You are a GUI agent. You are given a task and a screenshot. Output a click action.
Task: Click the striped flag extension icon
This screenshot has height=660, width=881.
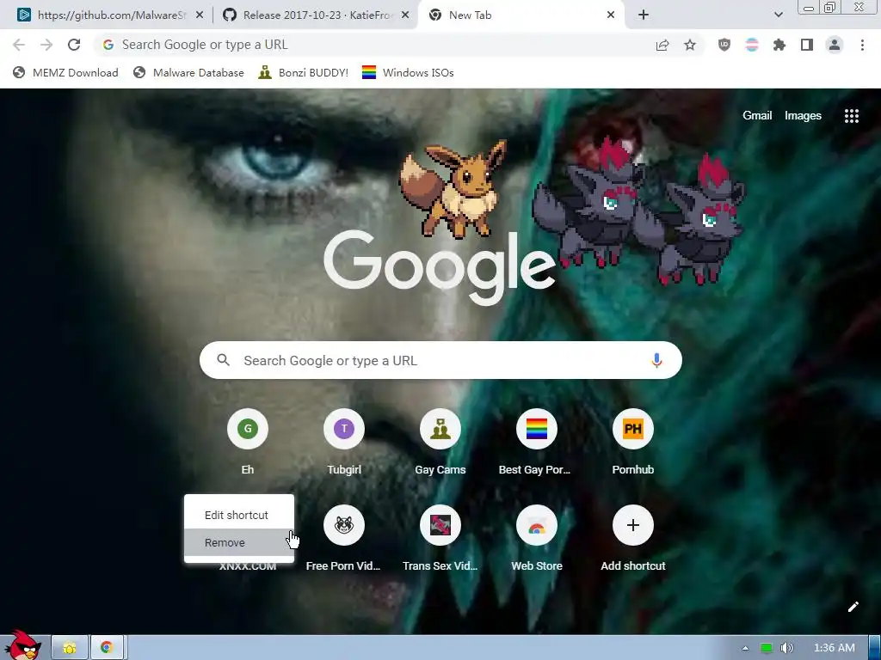point(752,45)
